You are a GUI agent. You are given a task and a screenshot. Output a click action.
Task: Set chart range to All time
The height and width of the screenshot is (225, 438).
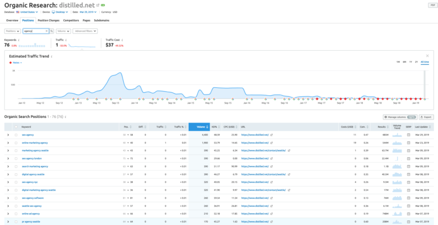(x=425, y=62)
